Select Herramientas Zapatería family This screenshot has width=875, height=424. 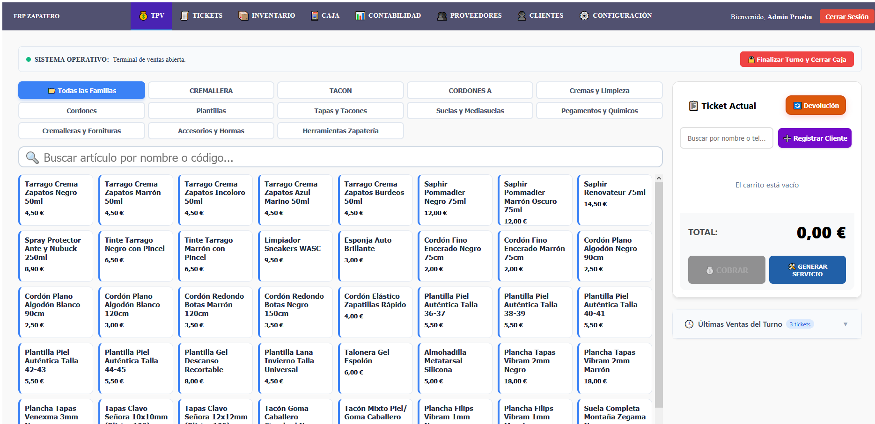[340, 130]
